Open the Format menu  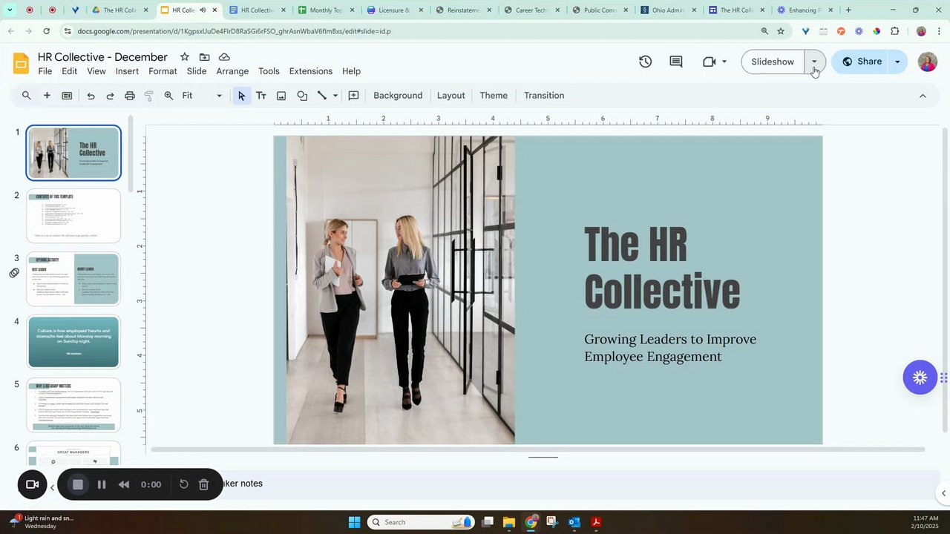click(x=163, y=71)
